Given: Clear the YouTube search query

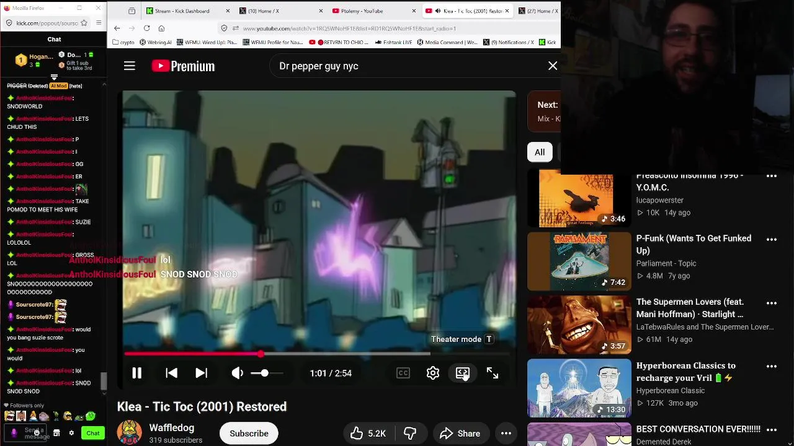Looking at the screenshot, I should [553, 66].
